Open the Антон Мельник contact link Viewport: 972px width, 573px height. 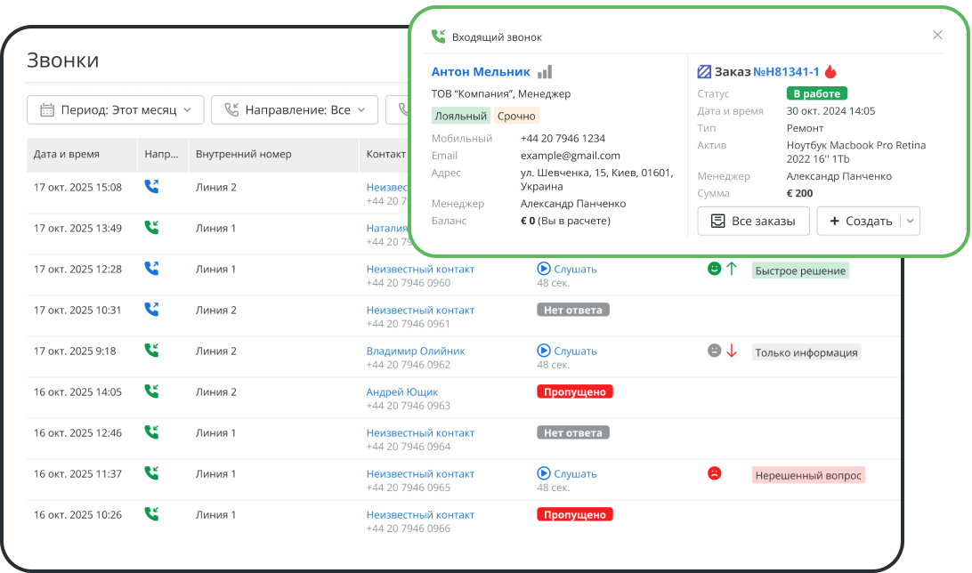(x=481, y=72)
